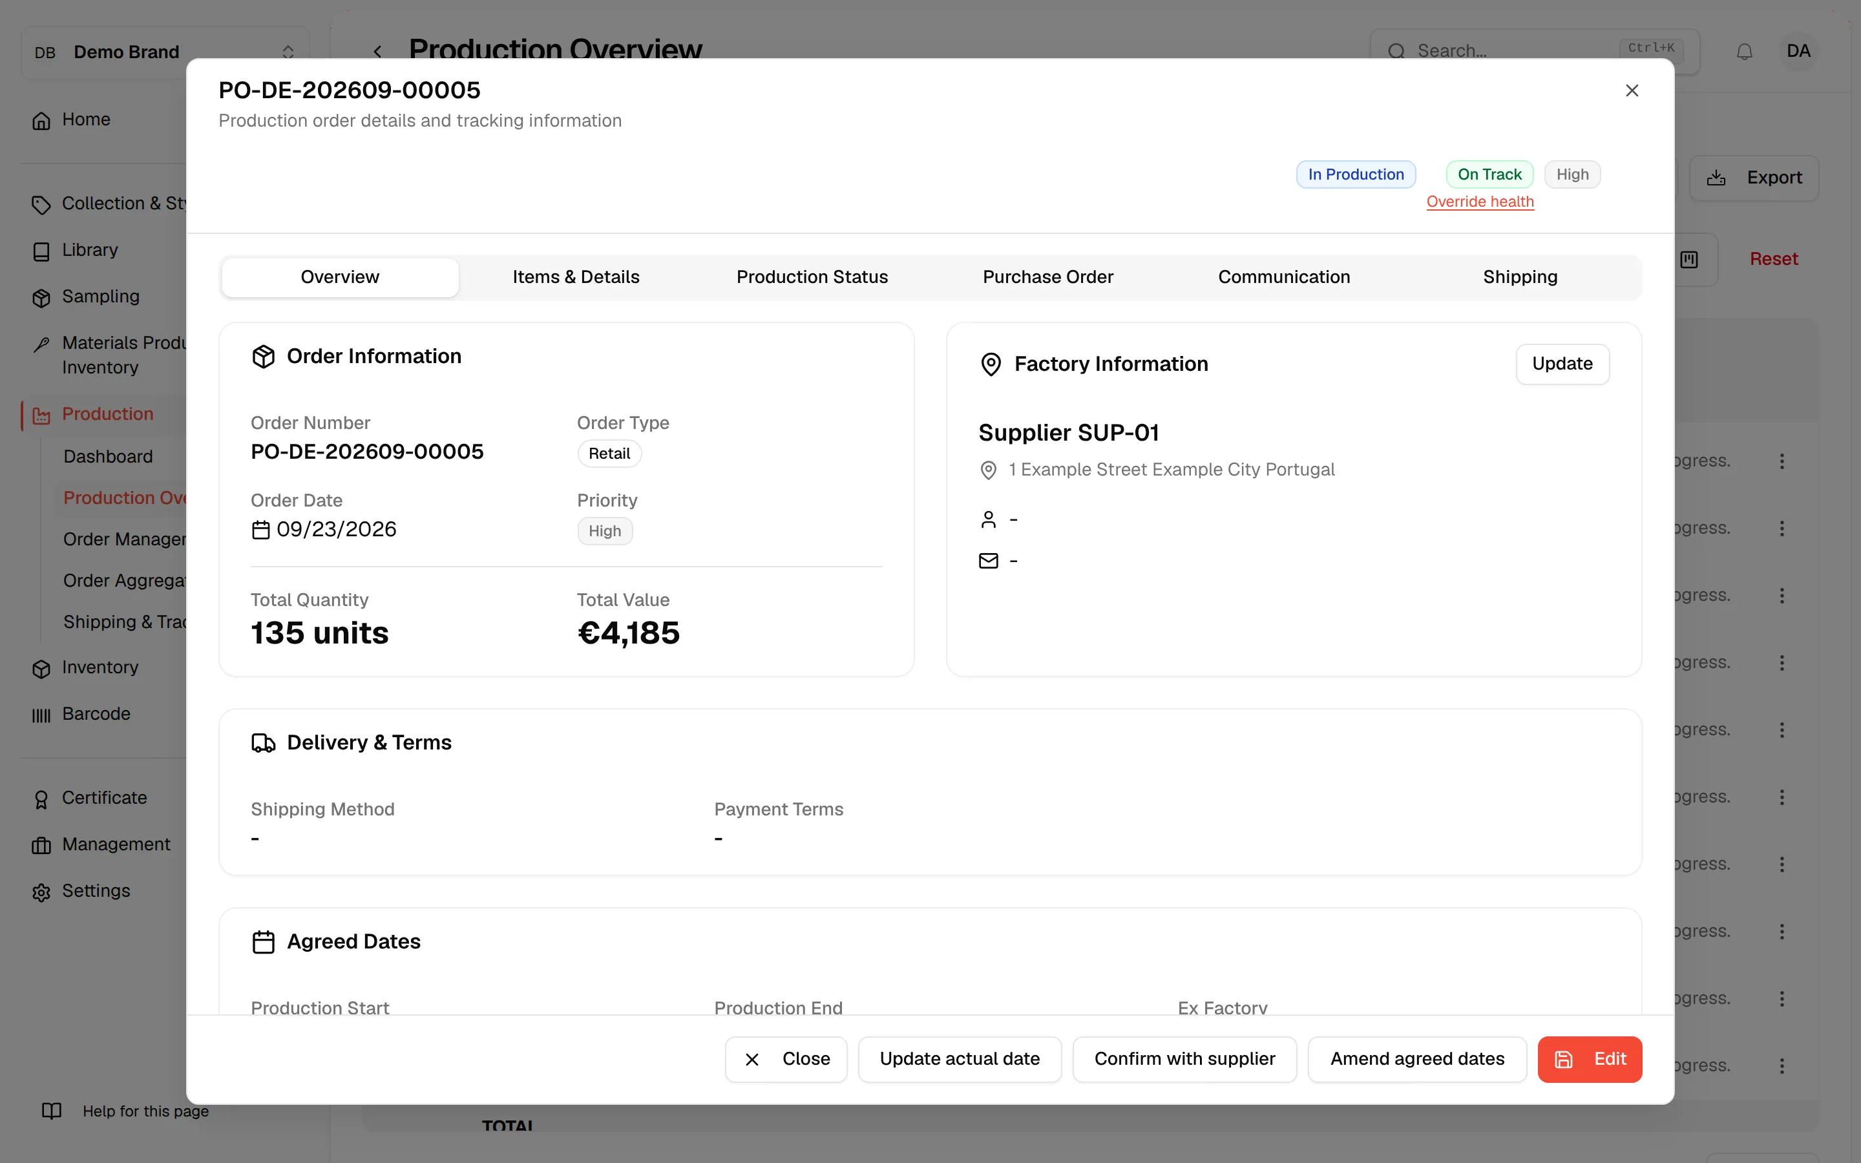Click the Collection tag icon in sidebar

41,205
